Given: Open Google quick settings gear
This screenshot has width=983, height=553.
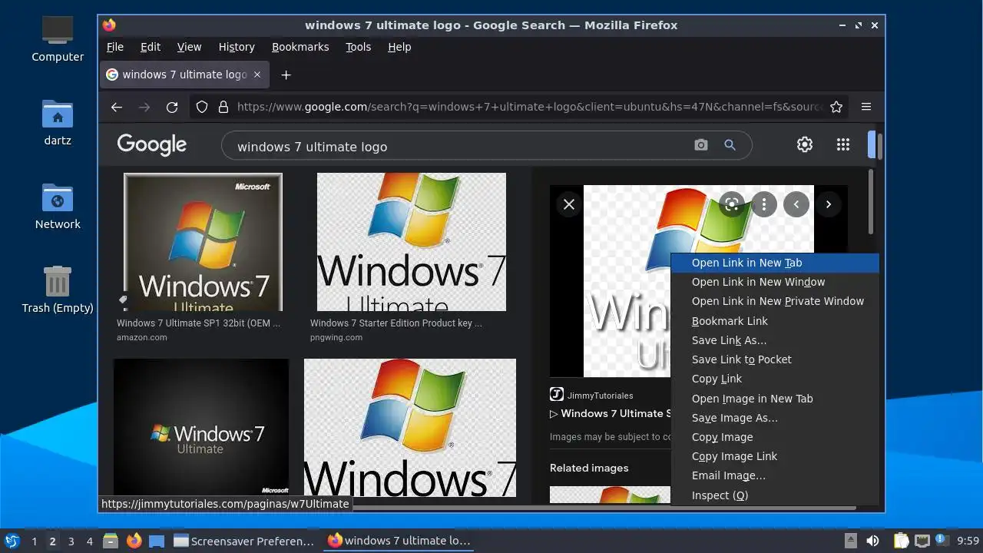Looking at the screenshot, I should point(804,144).
